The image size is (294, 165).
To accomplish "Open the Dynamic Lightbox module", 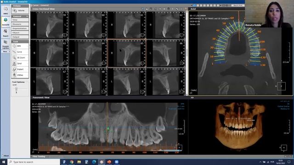I will tap(6, 44).
